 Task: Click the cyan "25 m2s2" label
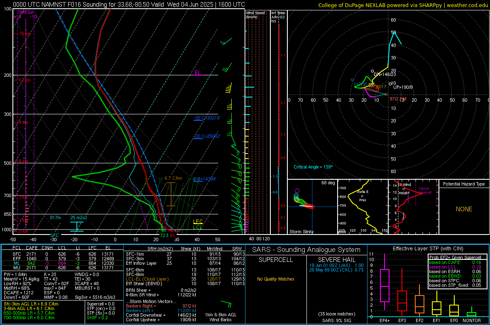pyautogui.click(x=79, y=217)
